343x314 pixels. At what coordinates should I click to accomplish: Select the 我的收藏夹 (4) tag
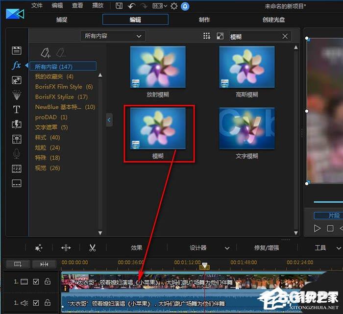click(54, 76)
